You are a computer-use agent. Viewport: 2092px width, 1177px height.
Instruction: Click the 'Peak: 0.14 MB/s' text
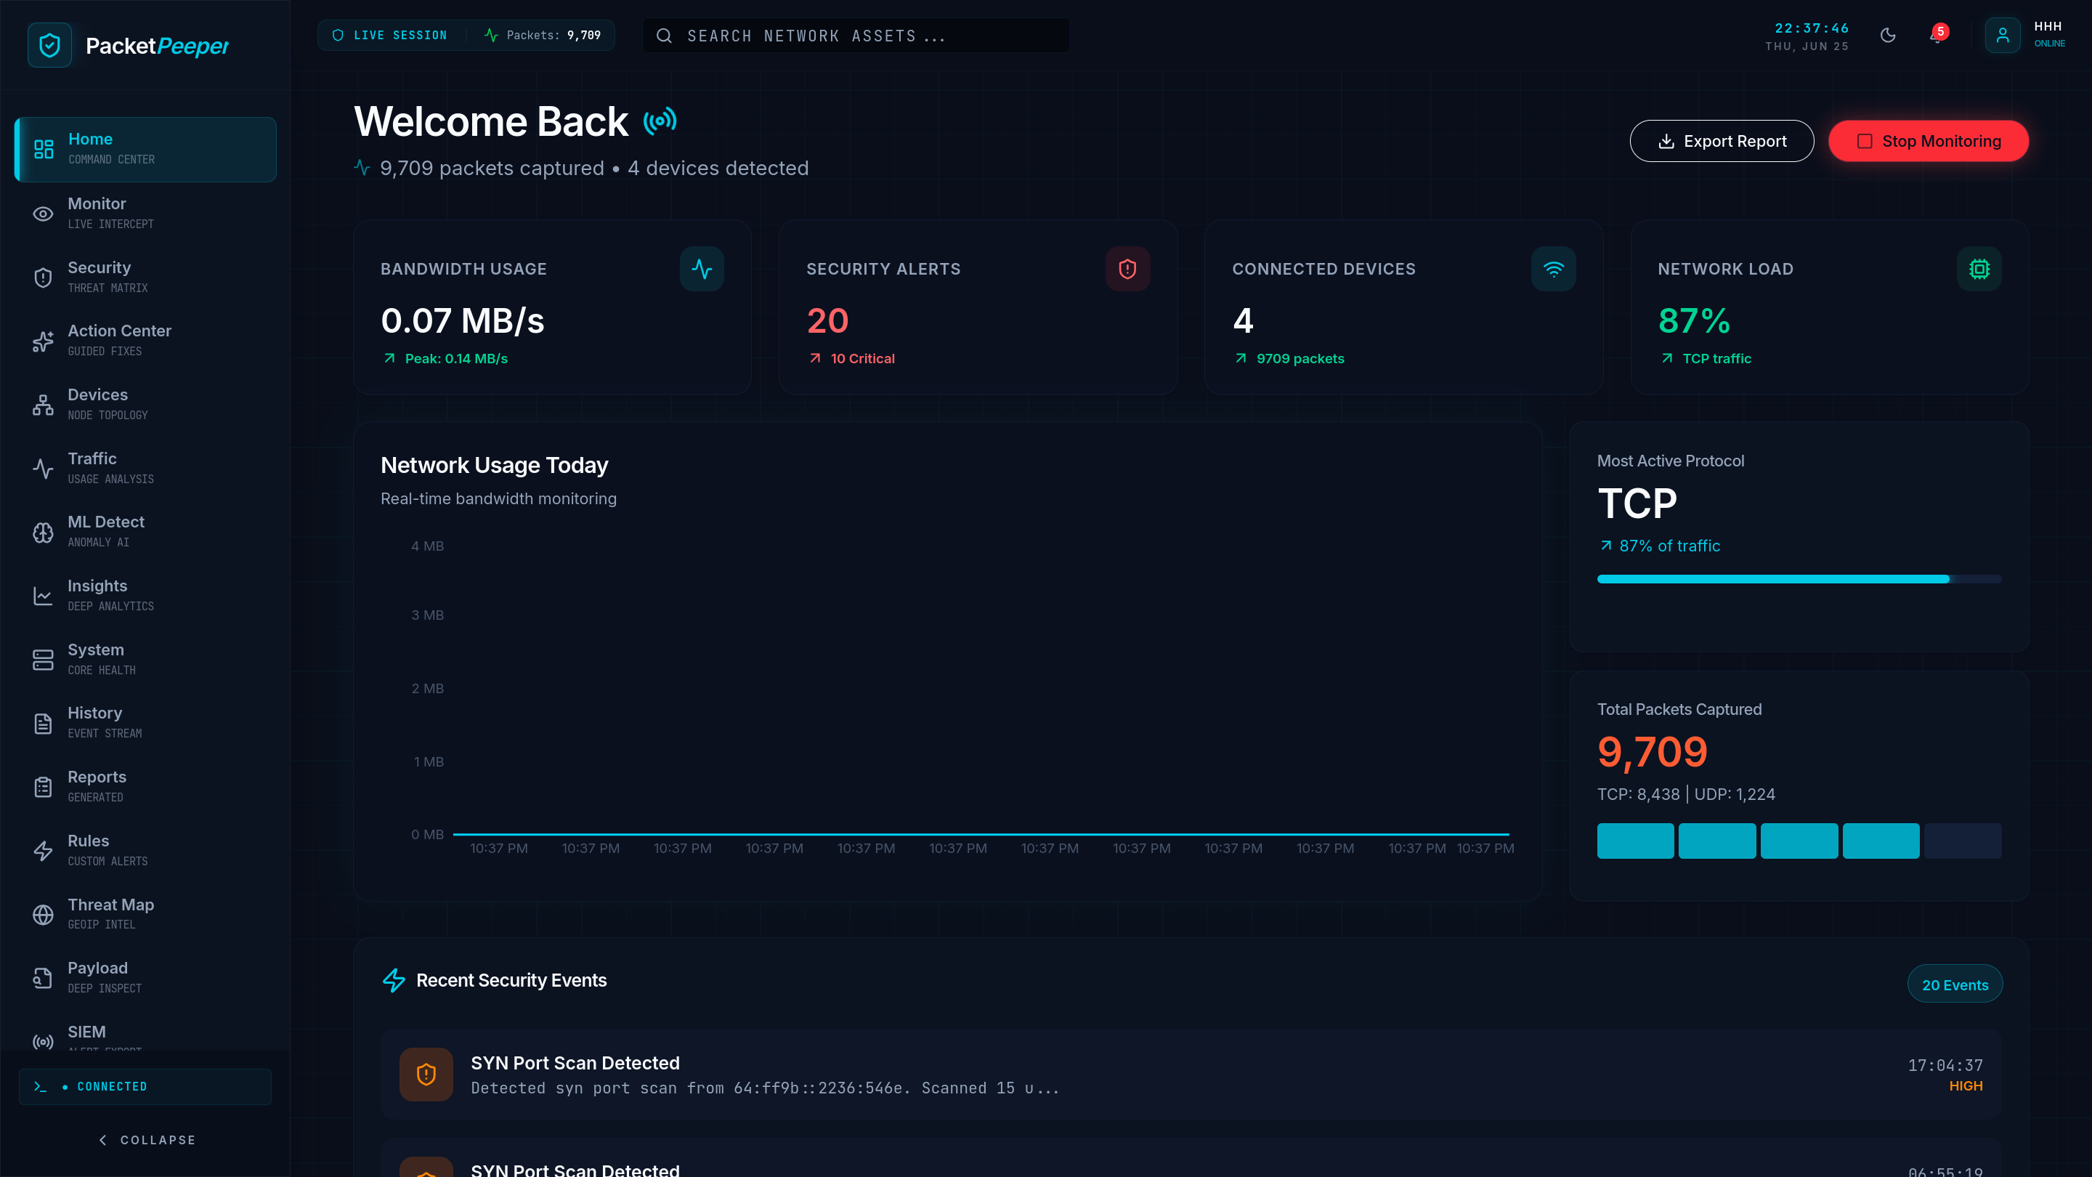pyautogui.click(x=455, y=359)
